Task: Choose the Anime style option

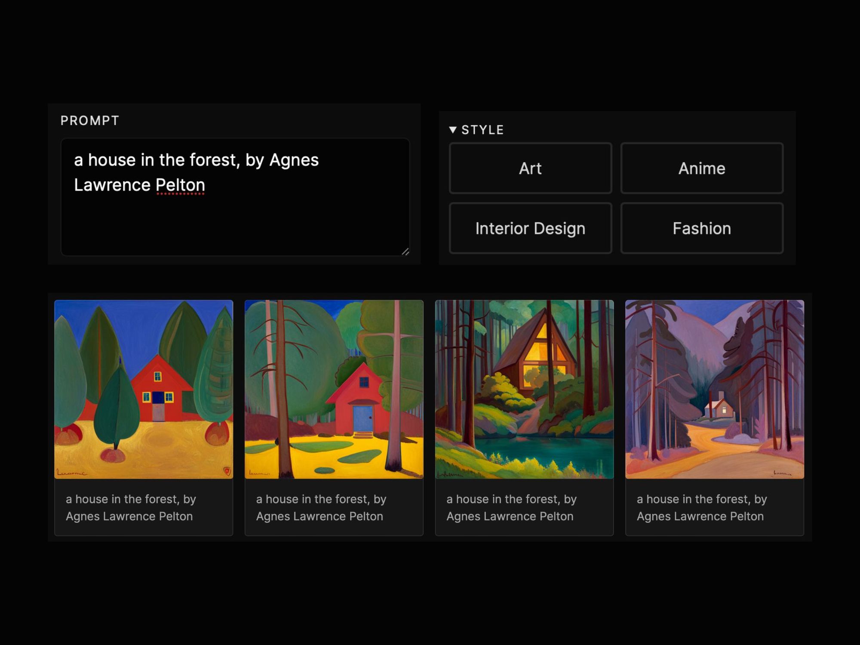Action: 702,168
